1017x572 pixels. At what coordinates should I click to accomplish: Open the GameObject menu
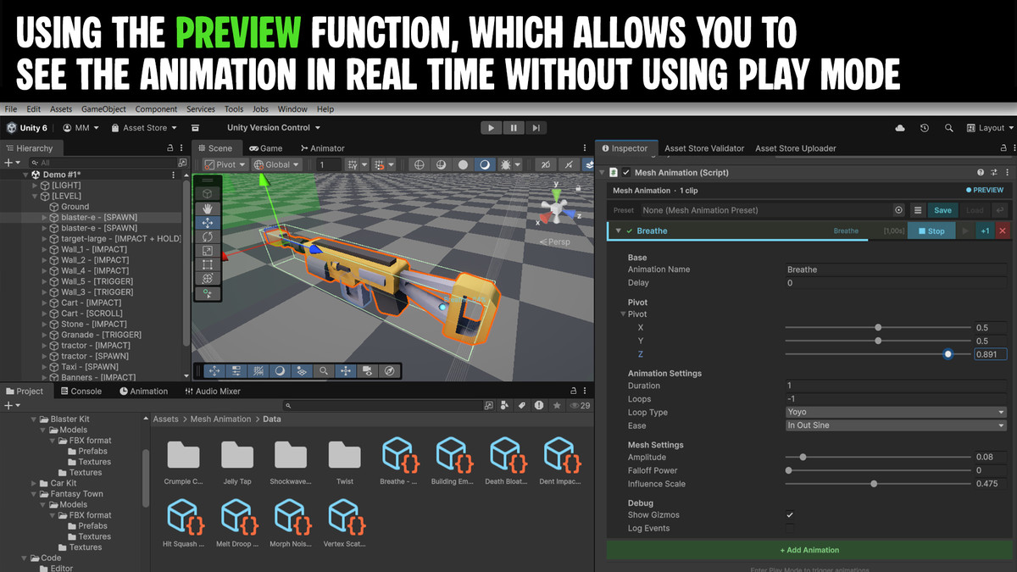tap(104, 109)
